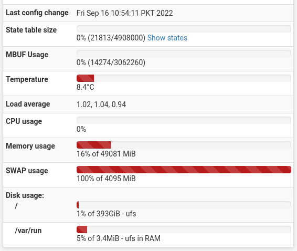297x251 pixels.
Task: Click the 5% of 3.4MiB ufs in RAM text
Action: point(119,238)
